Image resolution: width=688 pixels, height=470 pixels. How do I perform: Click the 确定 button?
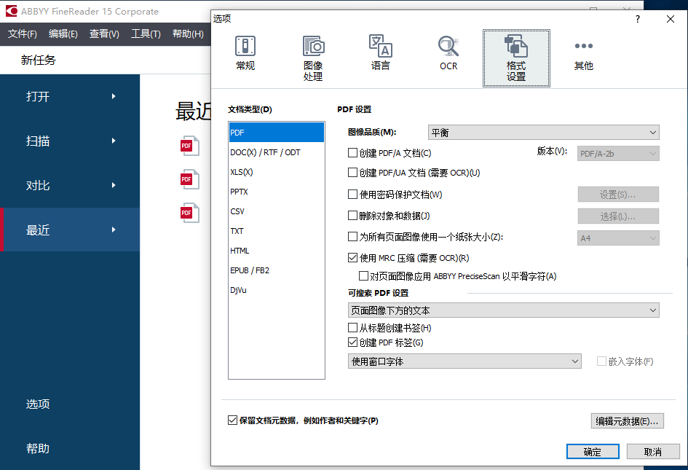pyautogui.click(x=592, y=451)
